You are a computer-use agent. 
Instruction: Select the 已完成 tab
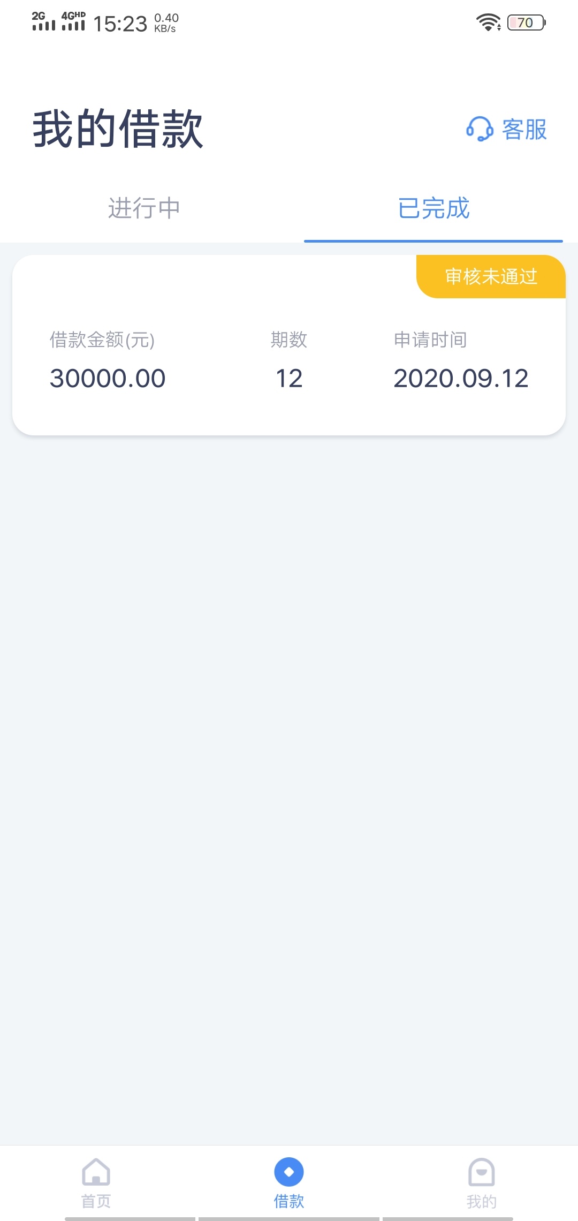433,208
